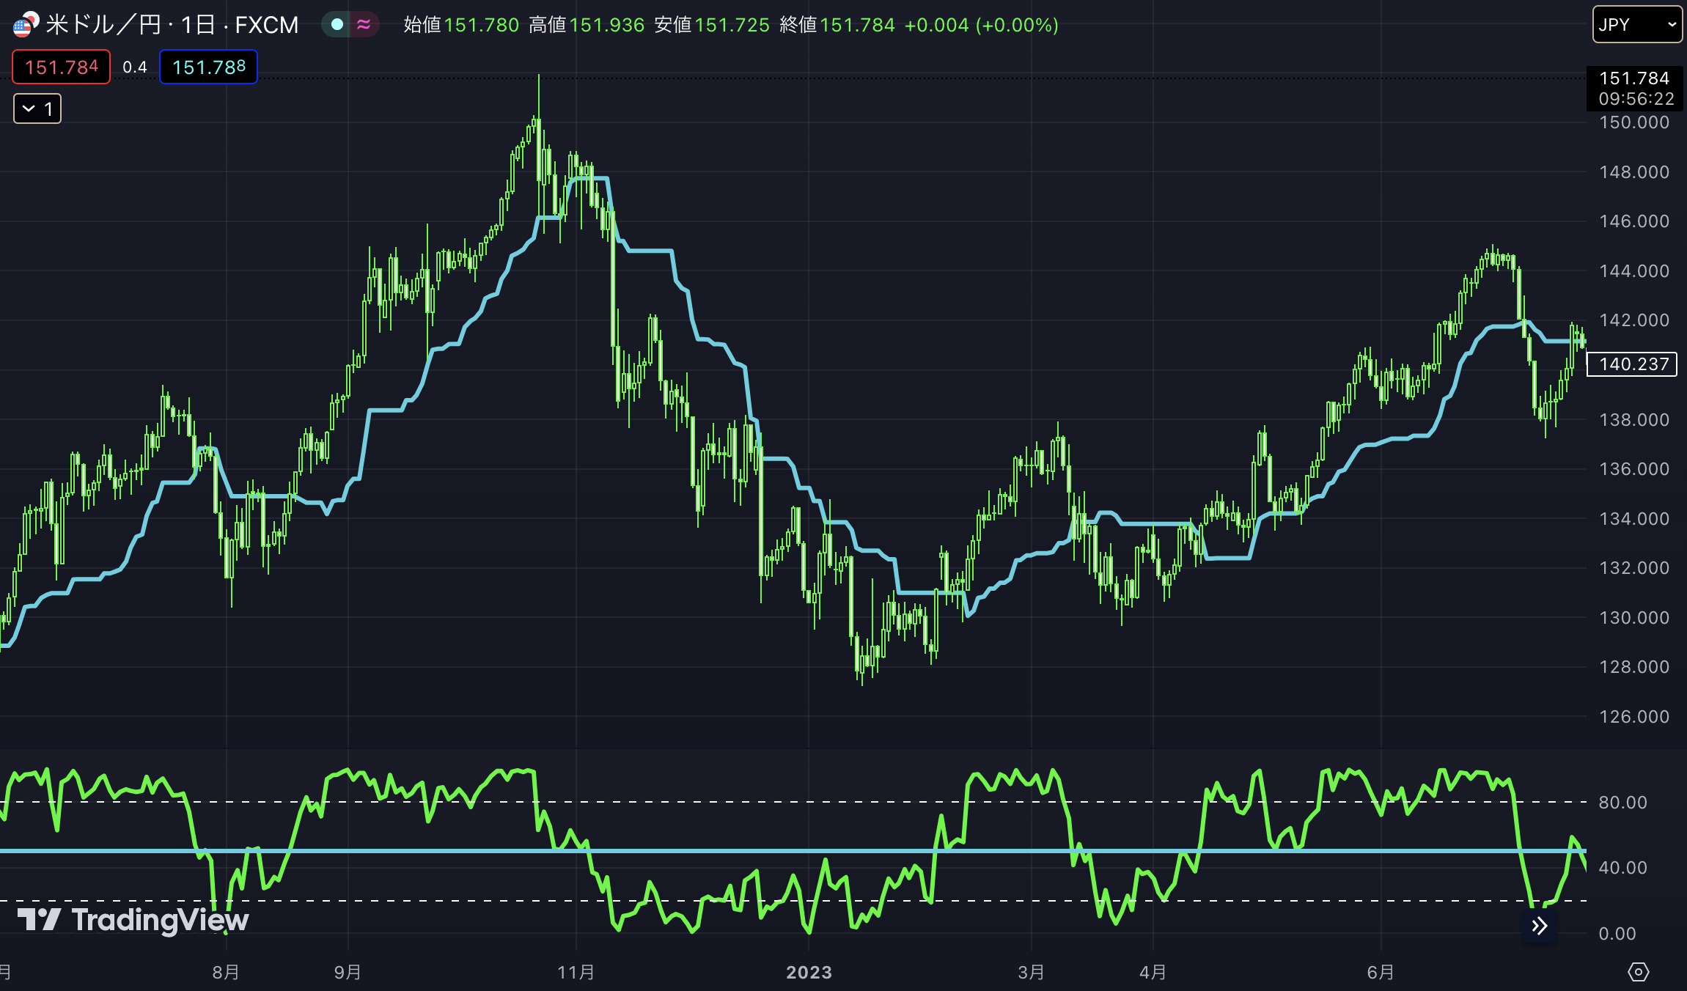The image size is (1687, 991).
Task: Click the red sell price 151.784 button
Action: (61, 67)
